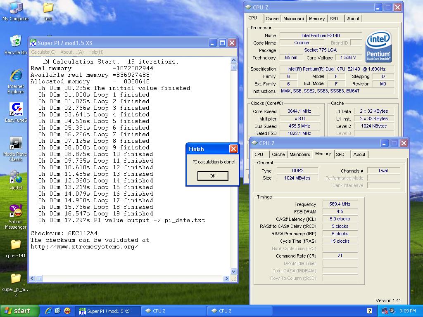Click Super PI horizontal scrollbar left arrow

[32, 279]
